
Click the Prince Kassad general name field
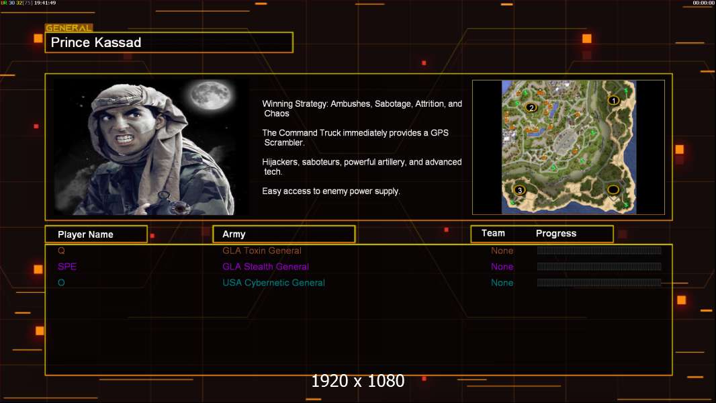(x=169, y=42)
